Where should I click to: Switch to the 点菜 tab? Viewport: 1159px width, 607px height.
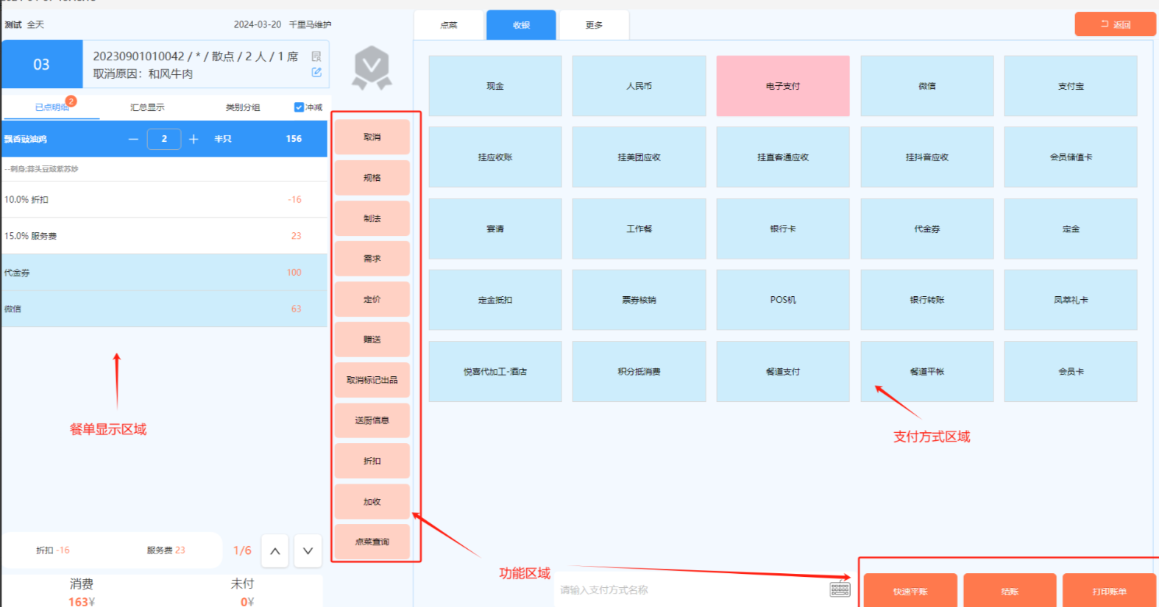point(449,25)
